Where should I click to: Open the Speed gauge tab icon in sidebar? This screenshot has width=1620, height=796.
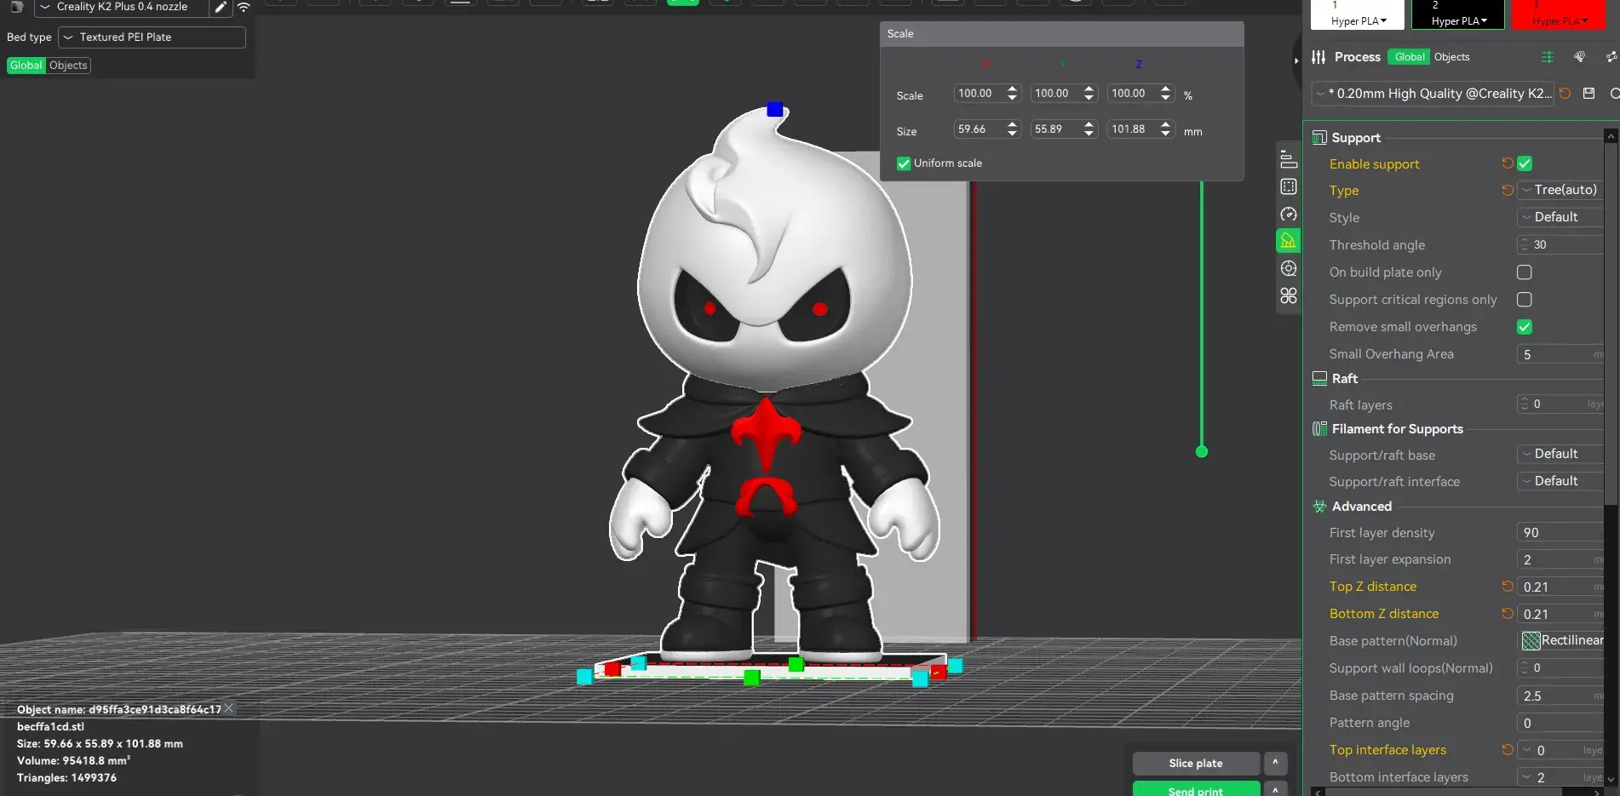[1289, 214]
